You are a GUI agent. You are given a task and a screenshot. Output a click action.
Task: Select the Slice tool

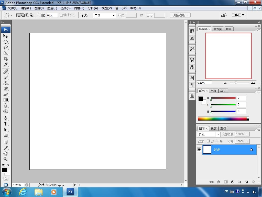pos(6,64)
